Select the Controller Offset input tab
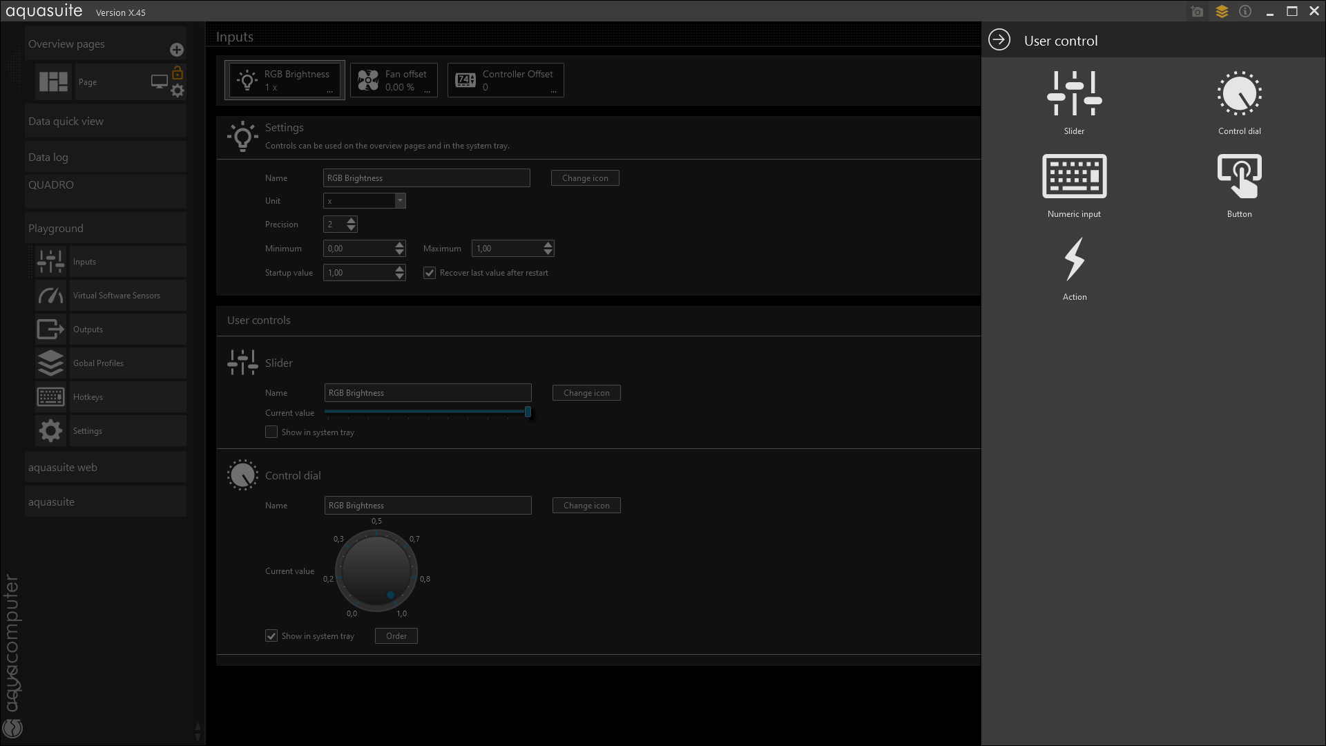This screenshot has height=746, width=1326. [x=506, y=80]
